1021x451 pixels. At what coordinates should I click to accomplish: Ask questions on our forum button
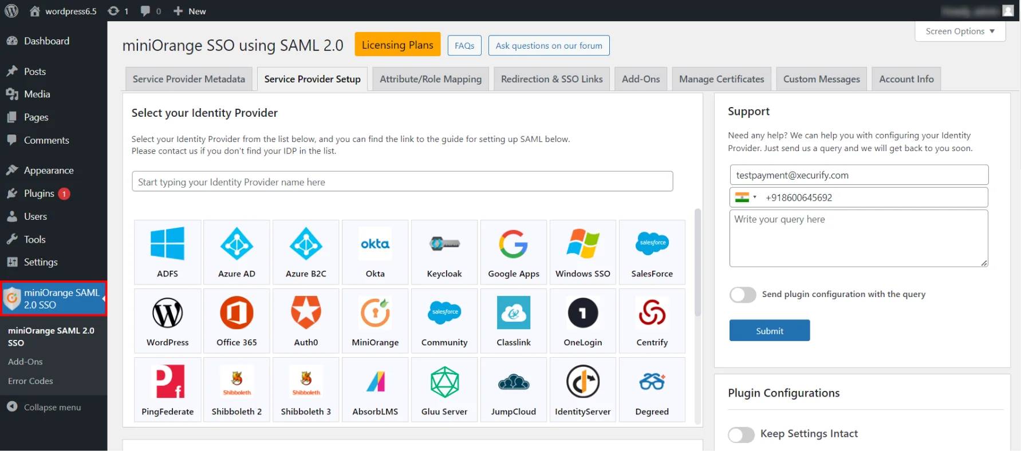[x=549, y=46]
